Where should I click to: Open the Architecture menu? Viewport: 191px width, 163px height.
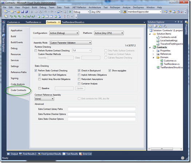(x=95, y=7)
